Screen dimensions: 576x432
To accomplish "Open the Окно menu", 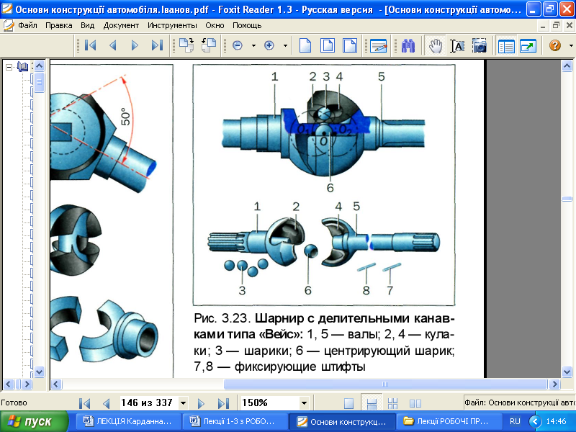I will coord(215,25).
